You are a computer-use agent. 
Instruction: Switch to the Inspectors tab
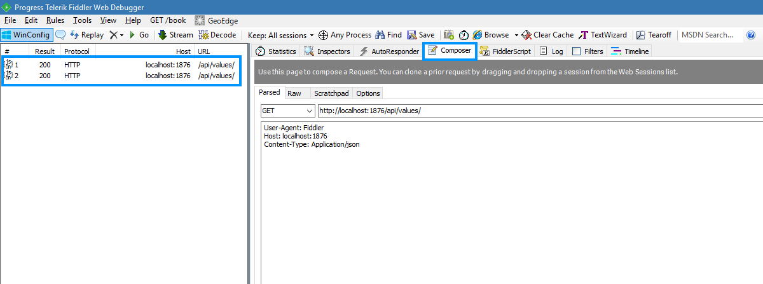[x=327, y=51]
